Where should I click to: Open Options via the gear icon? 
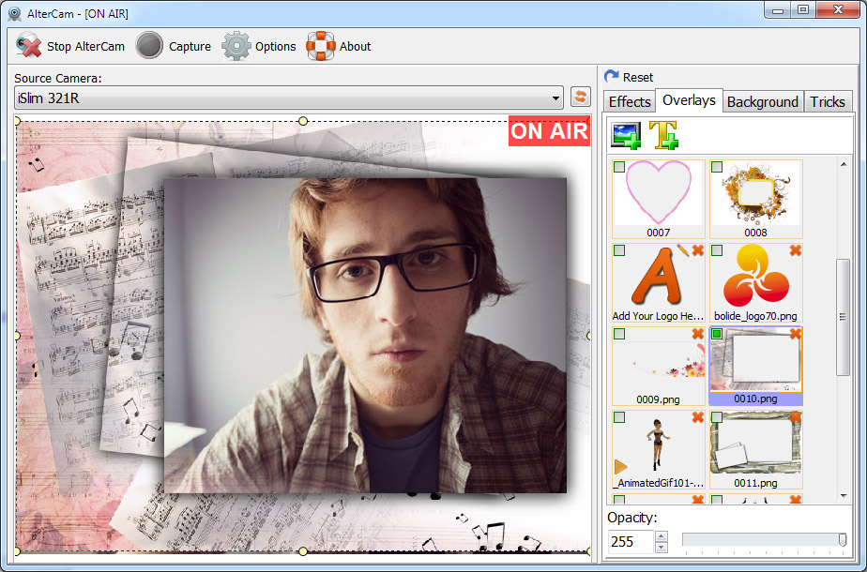[x=236, y=46]
